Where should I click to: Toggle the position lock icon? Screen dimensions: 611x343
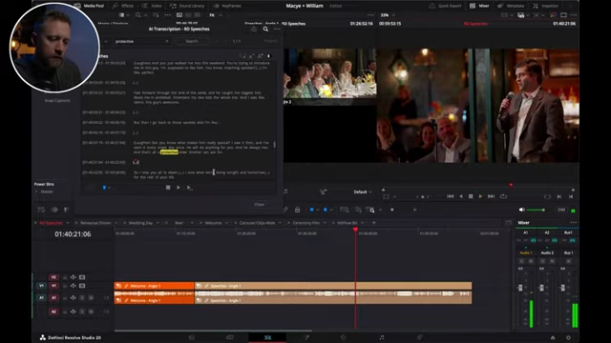click(297, 210)
